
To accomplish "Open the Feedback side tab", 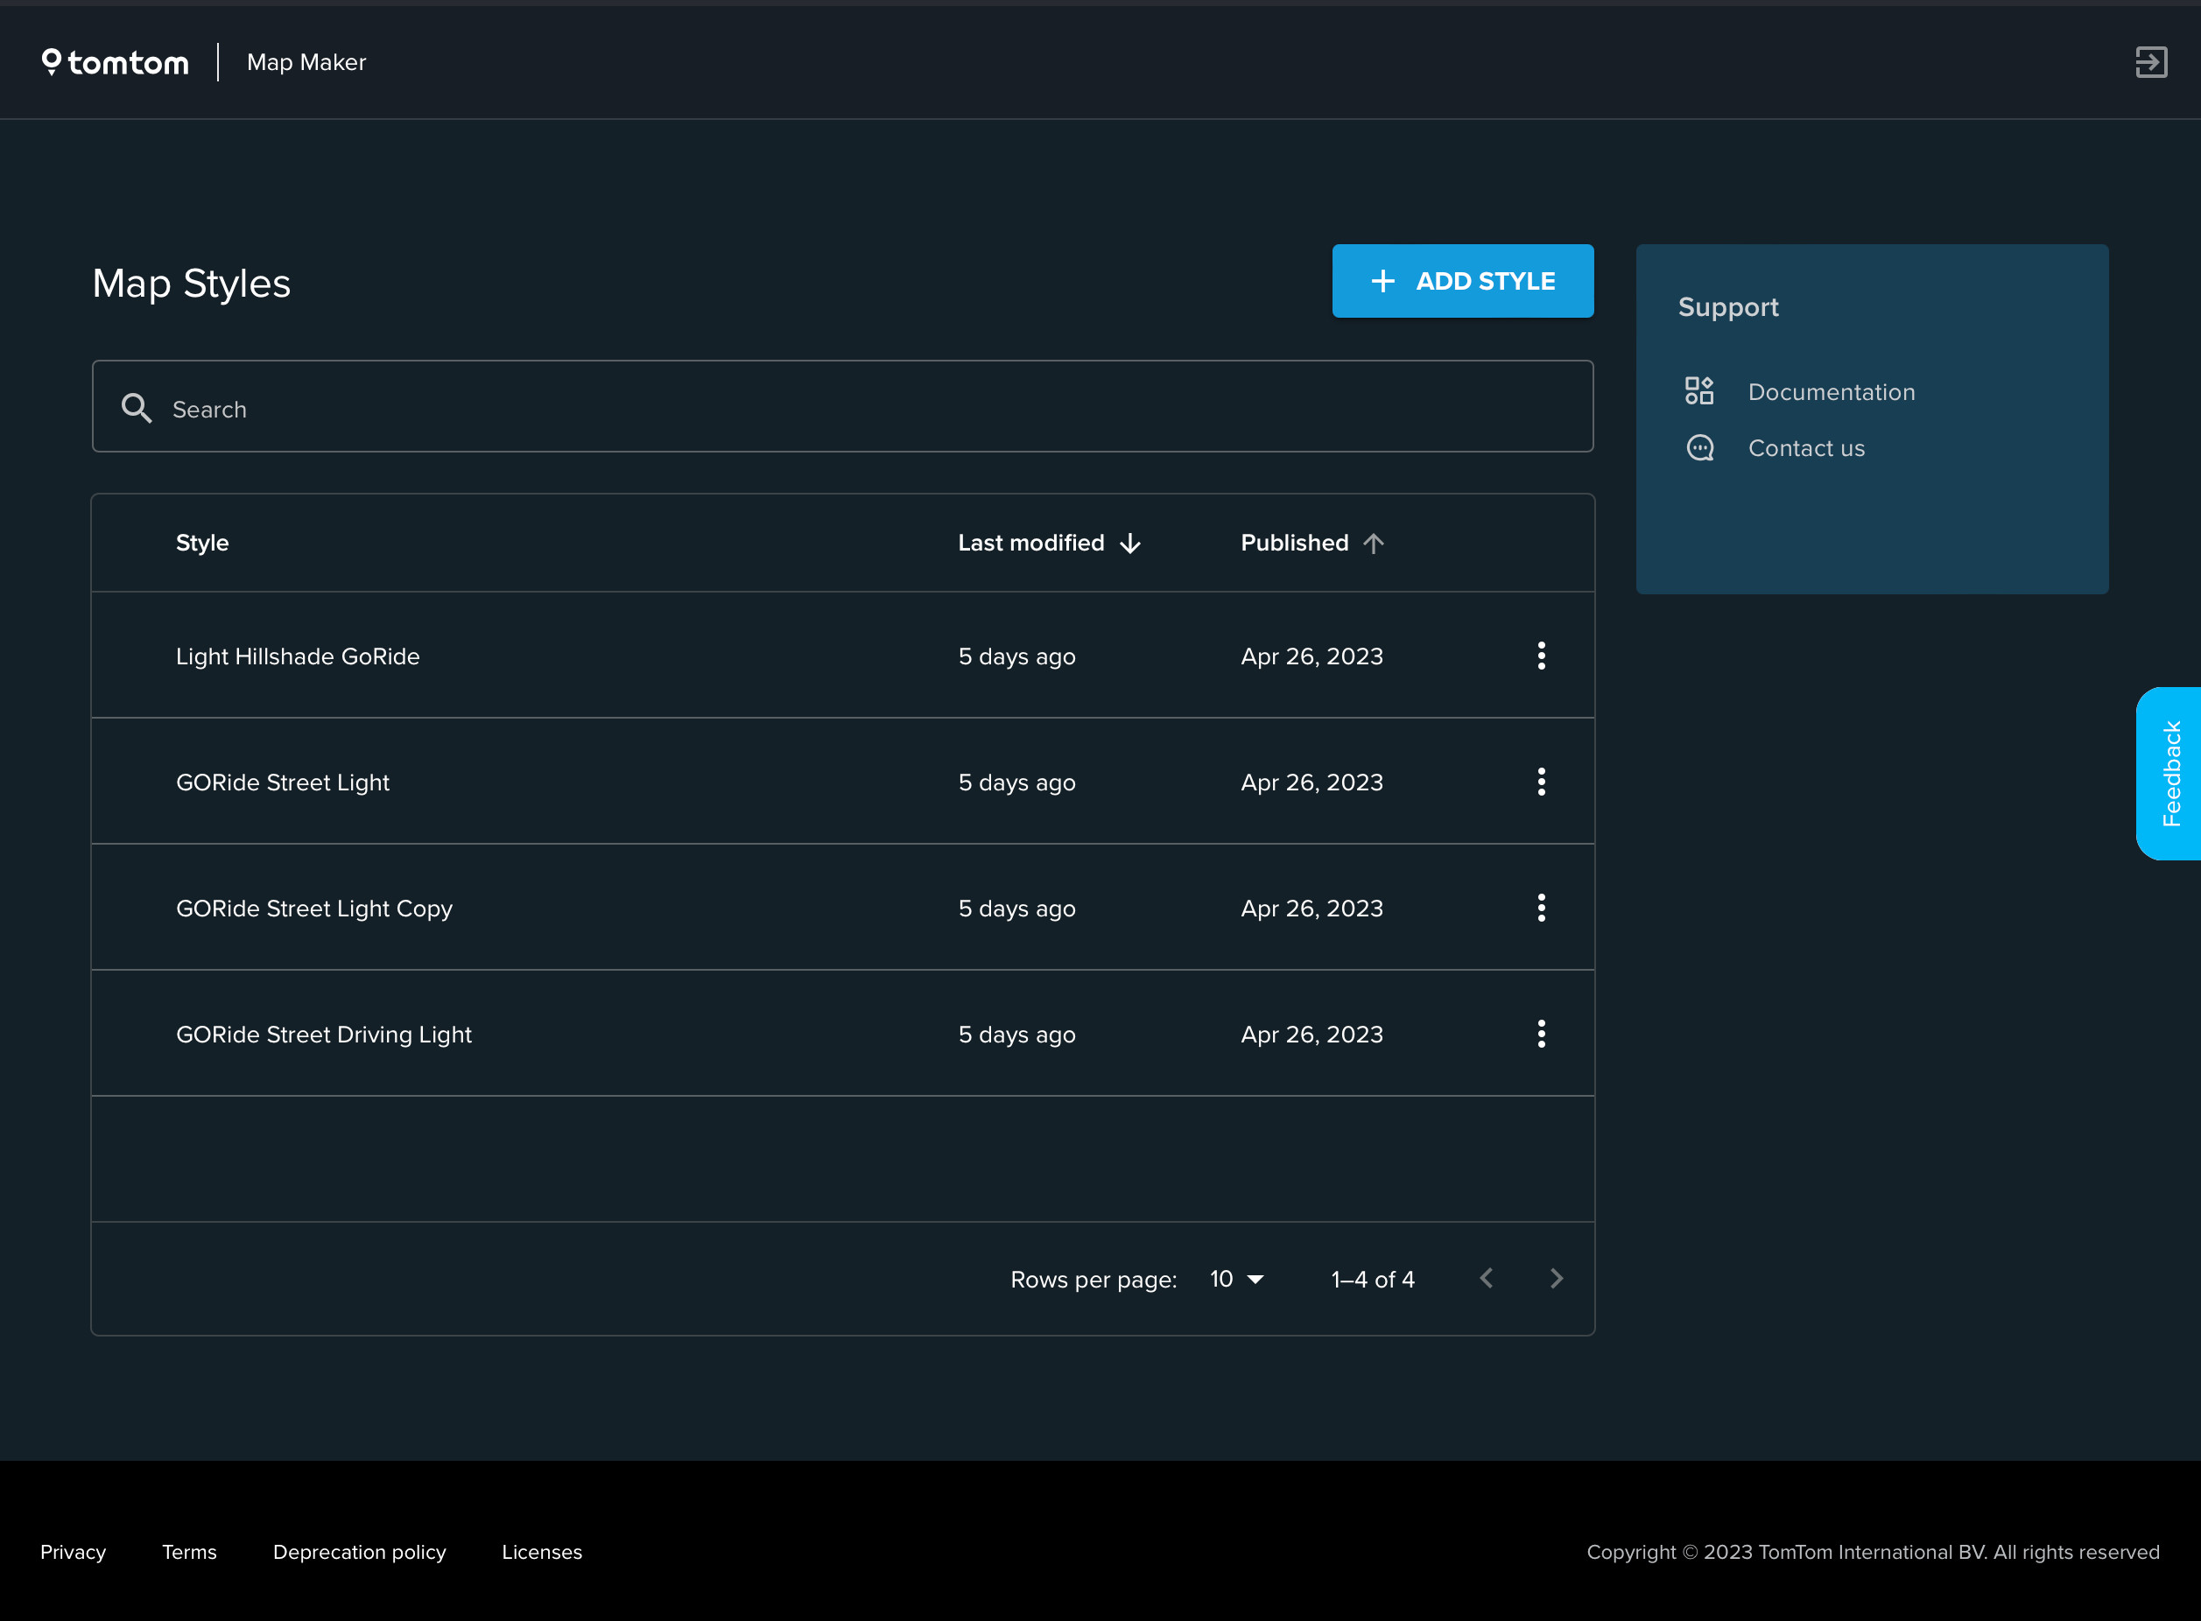I will pyautogui.click(x=2169, y=773).
